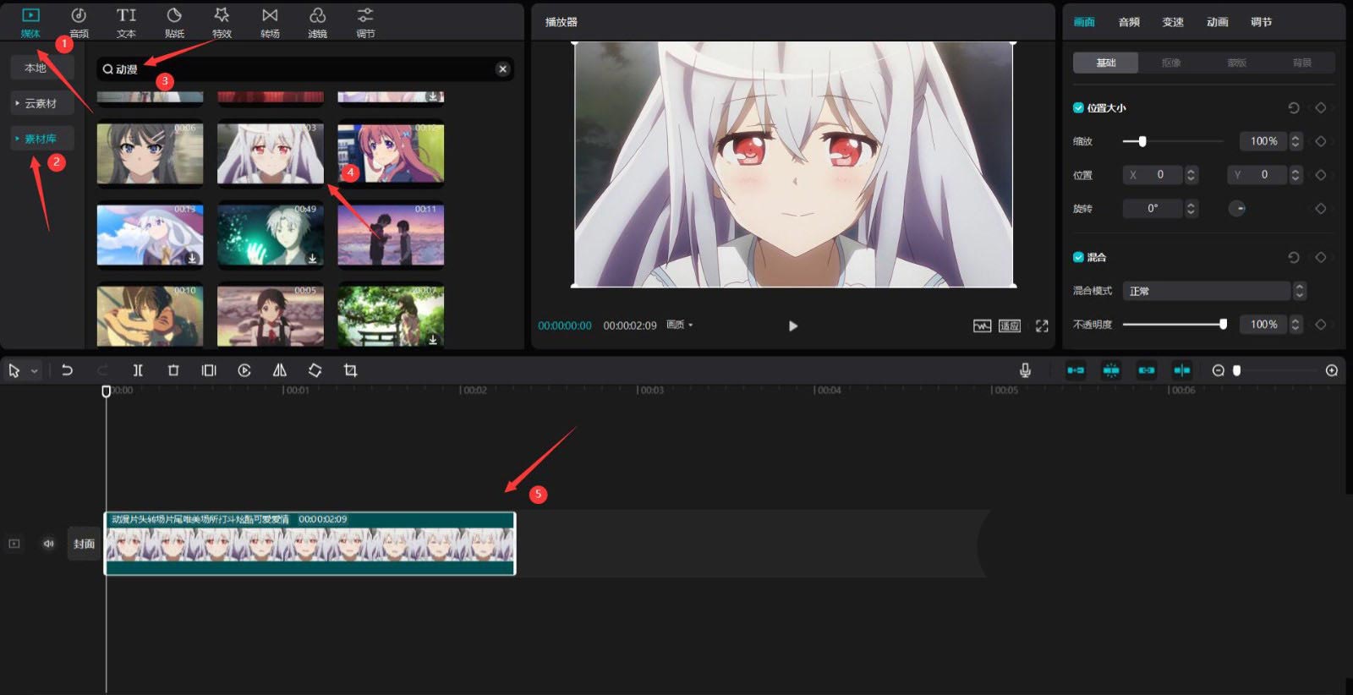Switch to the 变速 speed tab
This screenshot has height=695, width=1353.
(x=1173, y=22)
